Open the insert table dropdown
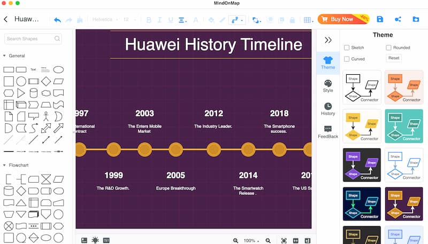 point(309,20)
